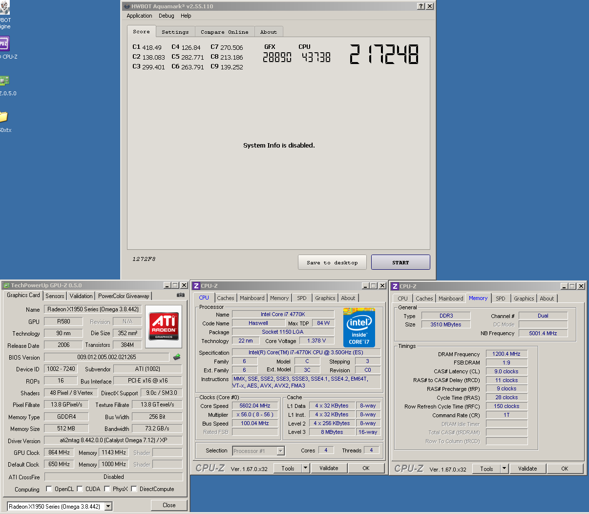Click the BIOS Version field in GPU-Z

[x=106, y=357]
